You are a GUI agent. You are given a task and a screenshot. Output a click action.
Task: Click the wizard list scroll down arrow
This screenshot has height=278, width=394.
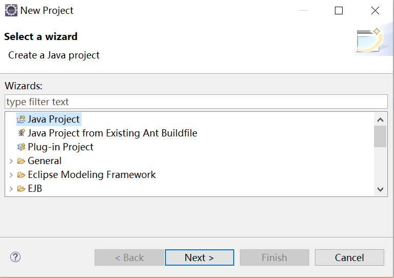380,189
